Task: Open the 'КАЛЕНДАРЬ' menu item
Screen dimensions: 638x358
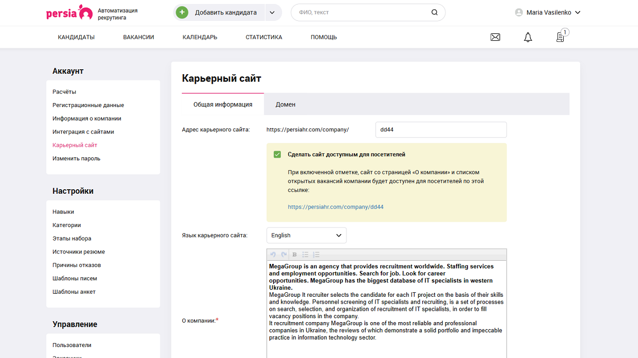Action: [x=199, y=37]
